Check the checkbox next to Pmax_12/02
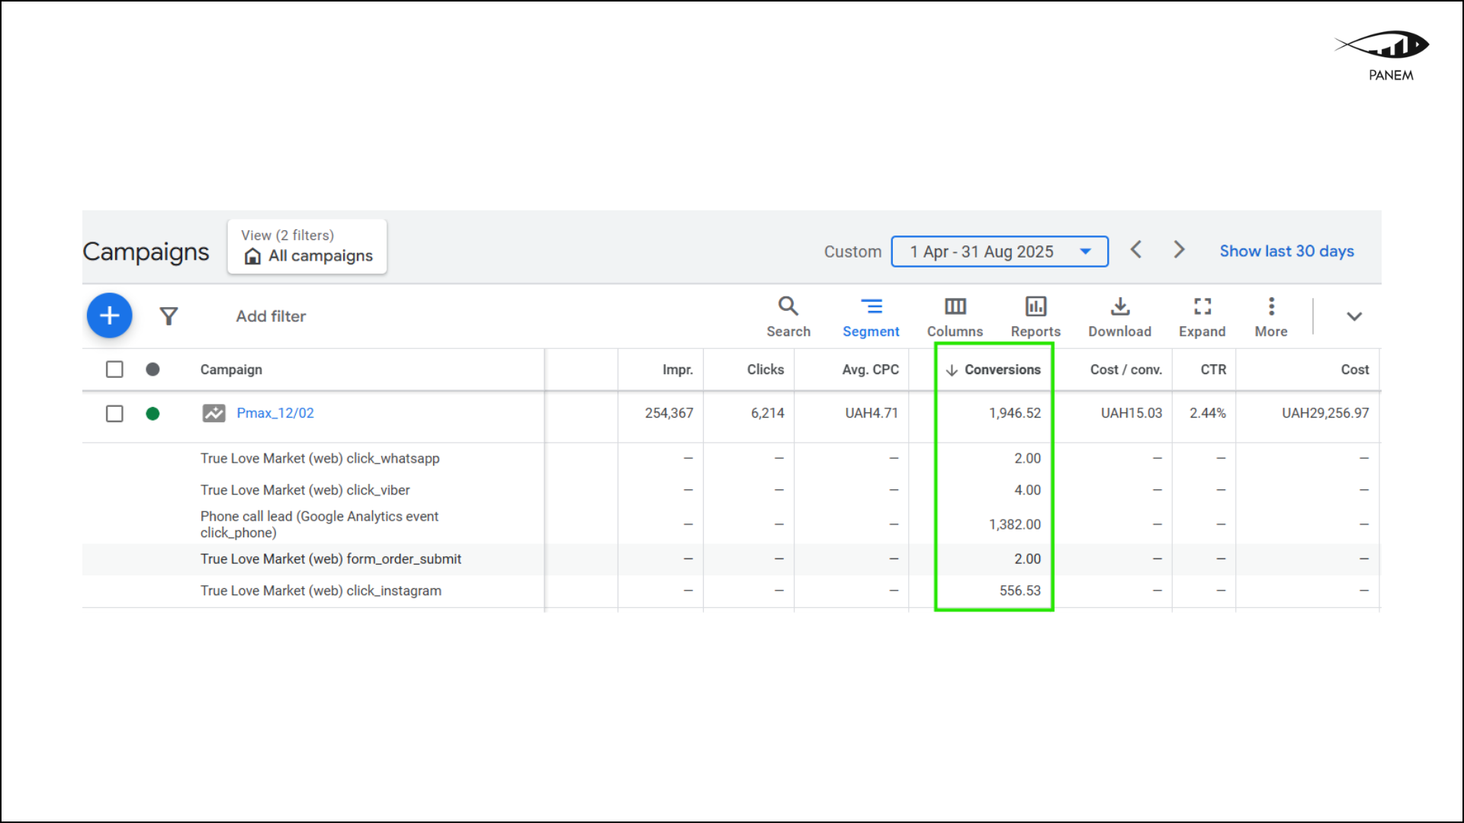1464x823 pixels. click(114, 414)
